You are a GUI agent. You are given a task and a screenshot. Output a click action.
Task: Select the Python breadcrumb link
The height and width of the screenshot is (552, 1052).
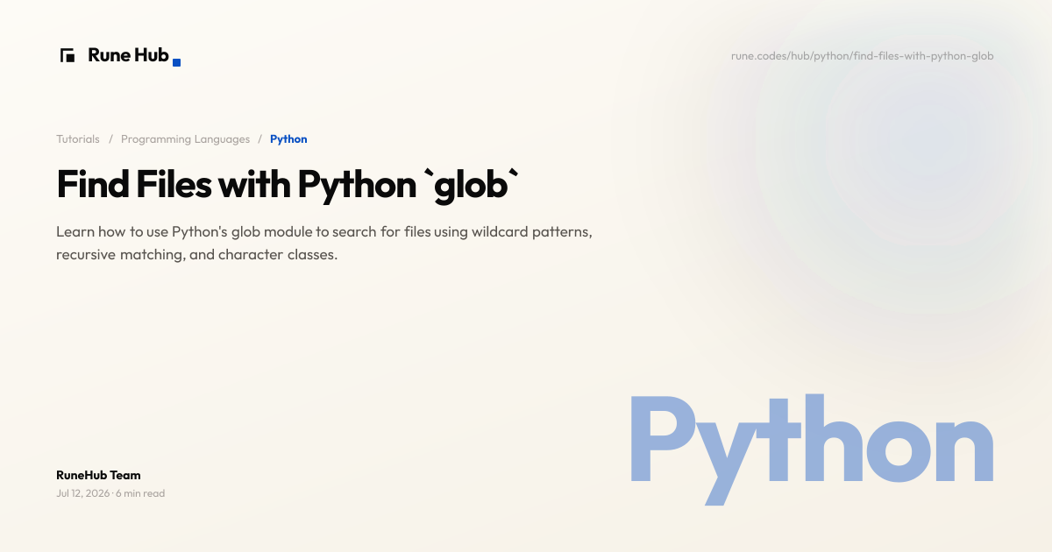tap(288, 139)
